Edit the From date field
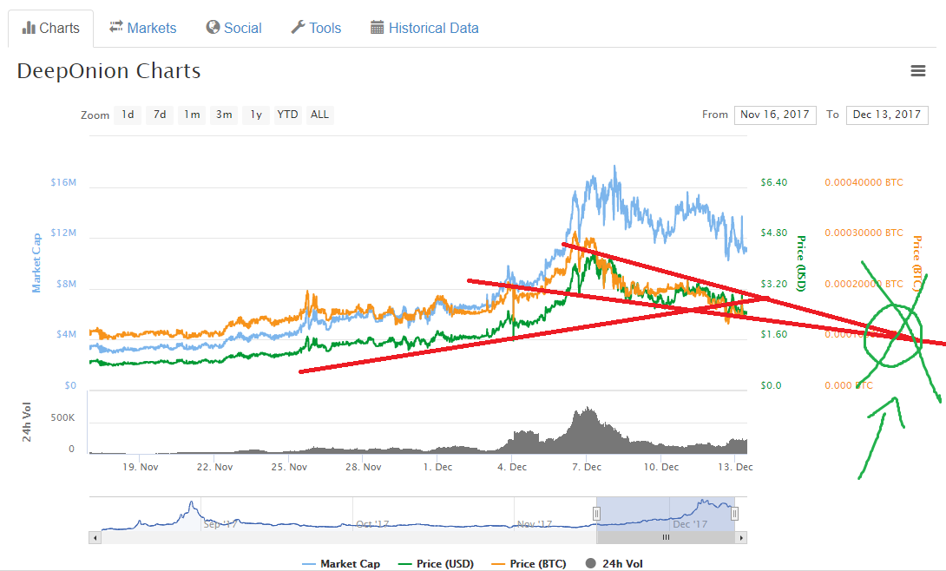Image resolution: width=946 pixels, height=571 pixels. [x=775, y=115]
